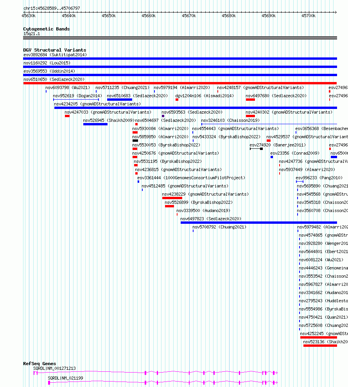Select nsv4529537 variant label
The width and height of the screenshot is (348, 387).
[307, 137]
